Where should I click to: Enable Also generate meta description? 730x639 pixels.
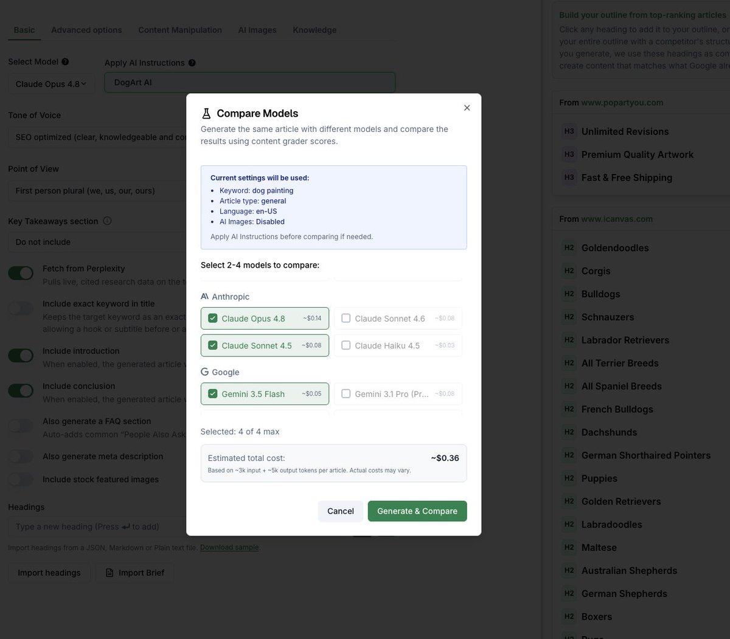pos(21,456)
